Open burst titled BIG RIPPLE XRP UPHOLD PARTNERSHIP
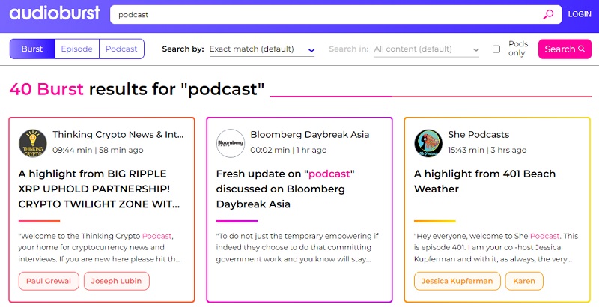The width and height of the screenshot is (599, 307). coord(100,189)
